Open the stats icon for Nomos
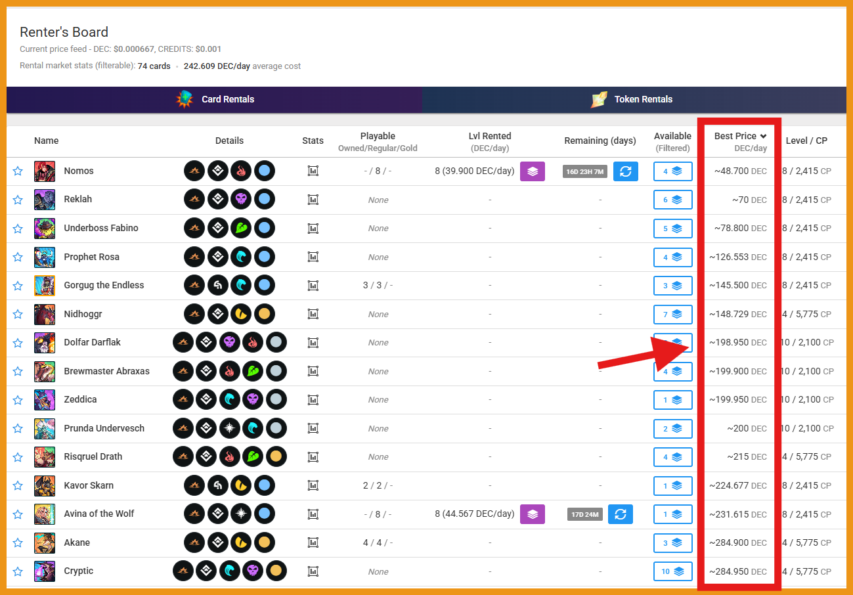The width and height of the screenshot is (853, 595). tap(313, 171)
